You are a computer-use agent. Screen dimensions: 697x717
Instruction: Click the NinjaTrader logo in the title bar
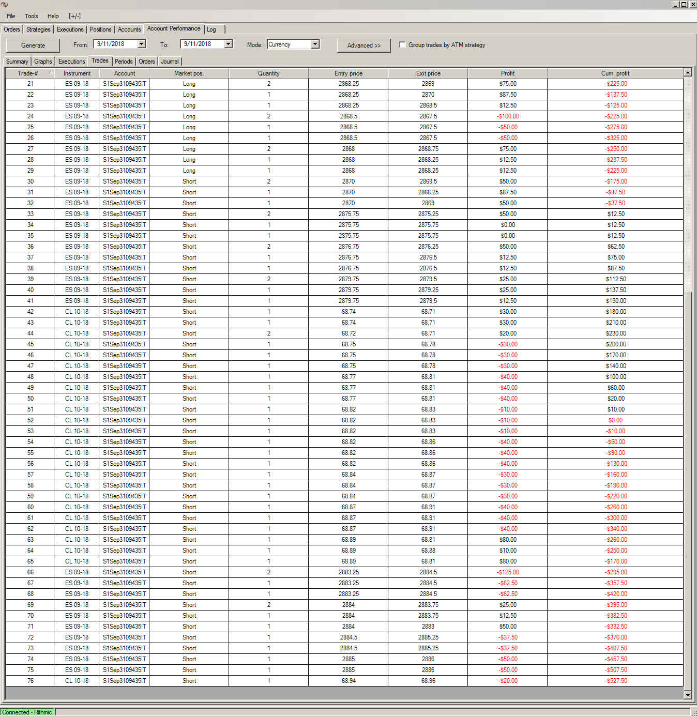point(5,4)
